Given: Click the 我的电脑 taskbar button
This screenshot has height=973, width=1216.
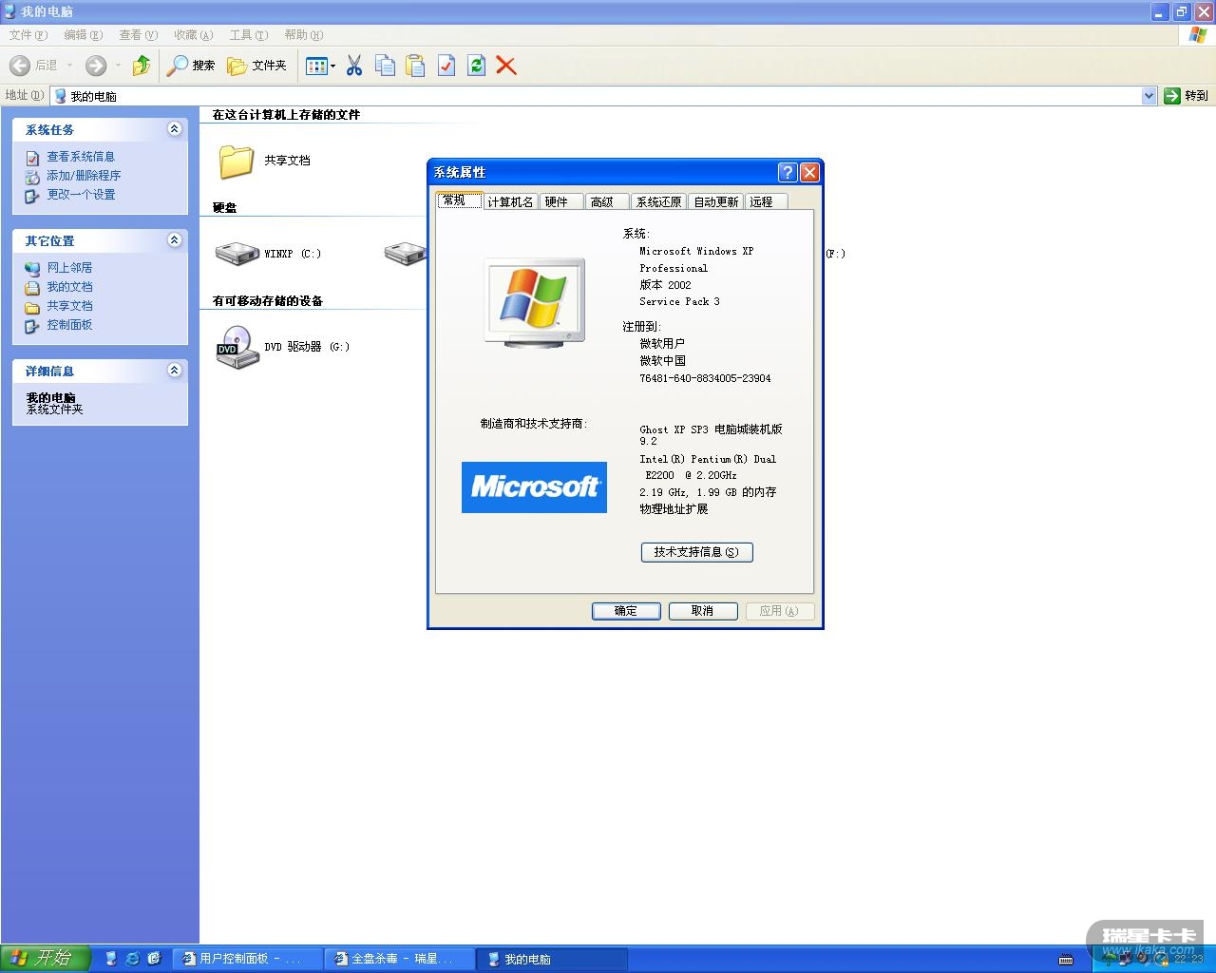Looking at the screenshot, I should (x=552, y=959).
